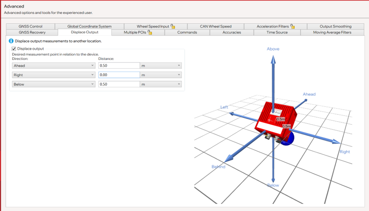369x211 pixels.
Task: Click the Ahead distance field showing 0.50
Action: tap(119, 66)
